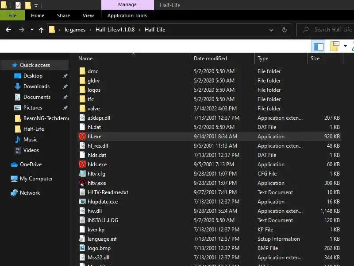Expand the chevron before le games breadcrumb
This screenshot has width=354, height=266.
click(59, 30)
